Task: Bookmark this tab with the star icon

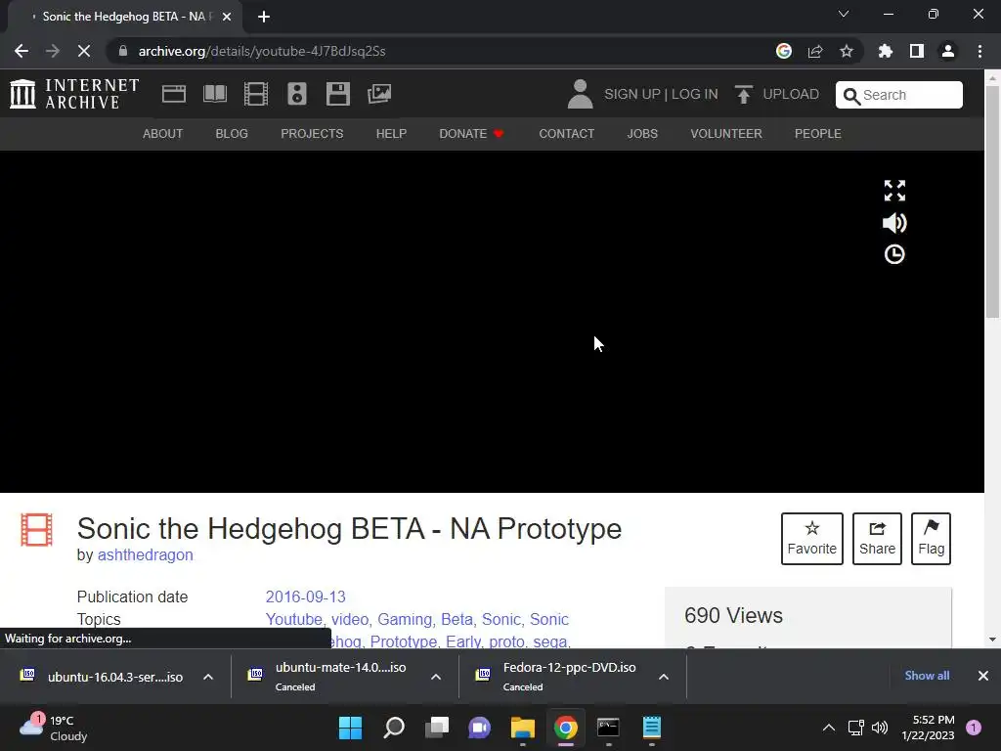Action: point(847,51)
